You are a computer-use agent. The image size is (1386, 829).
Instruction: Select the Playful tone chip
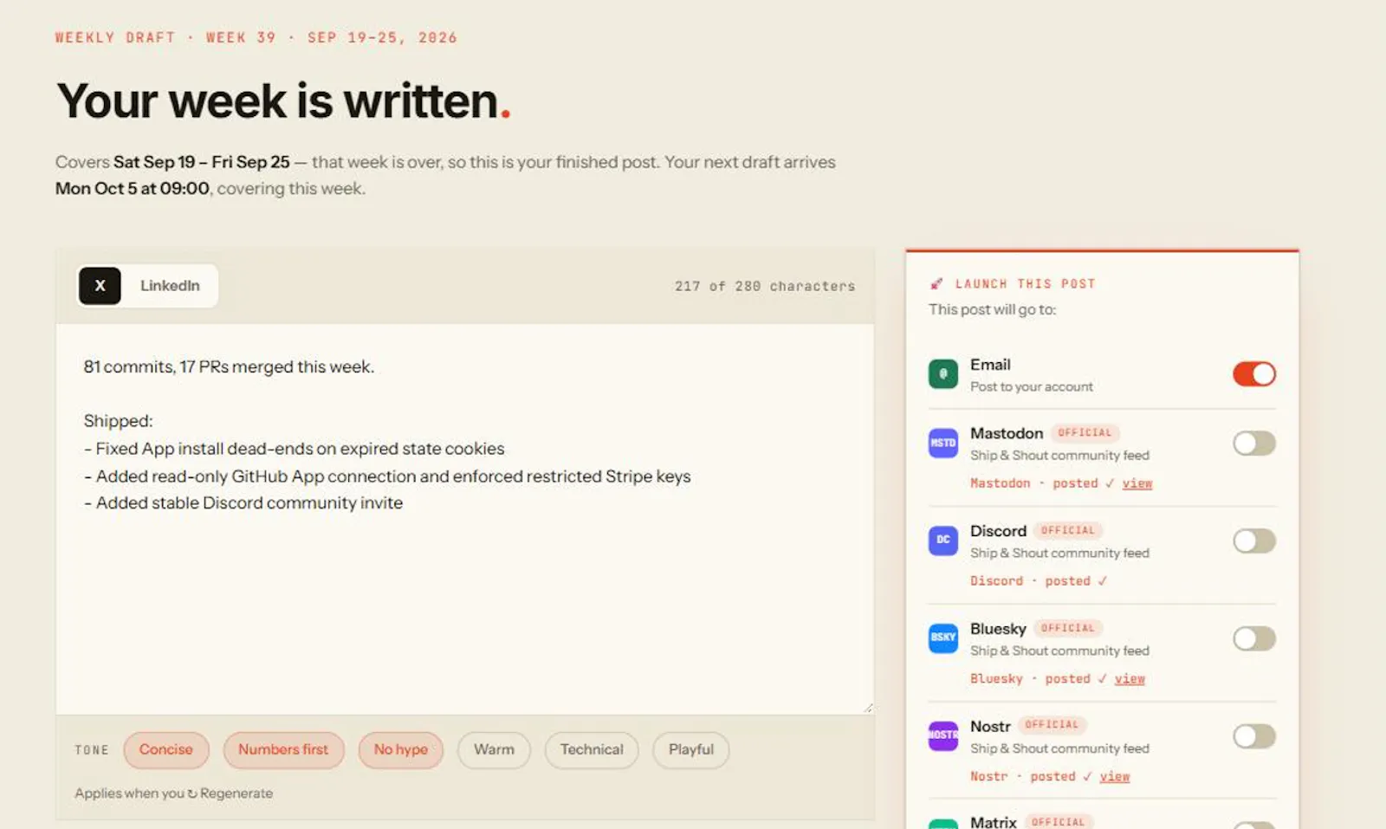click(x=691, y=750)
